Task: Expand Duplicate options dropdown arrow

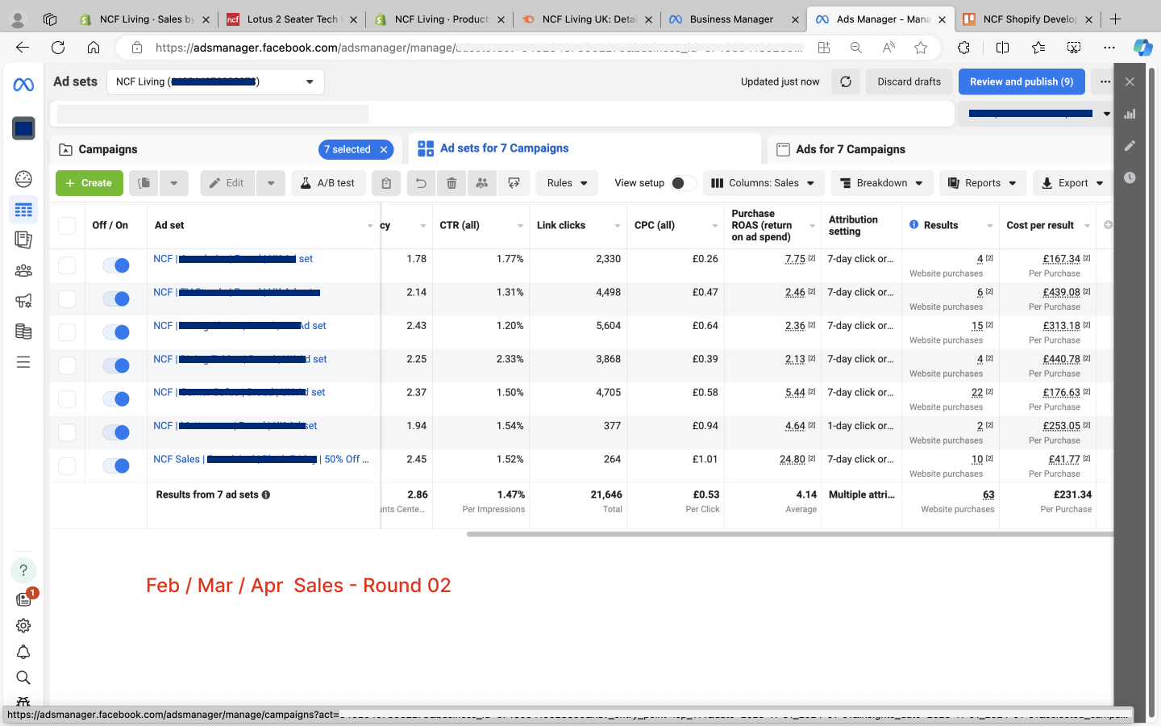Action: 174,183
